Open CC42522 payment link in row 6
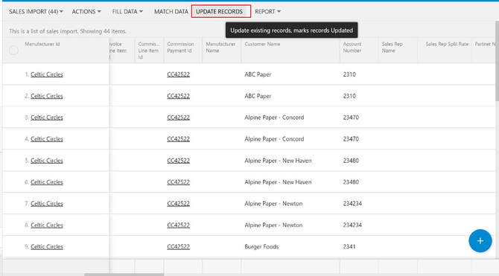Viewport: 499px width, 276px height. pos(178,182)
